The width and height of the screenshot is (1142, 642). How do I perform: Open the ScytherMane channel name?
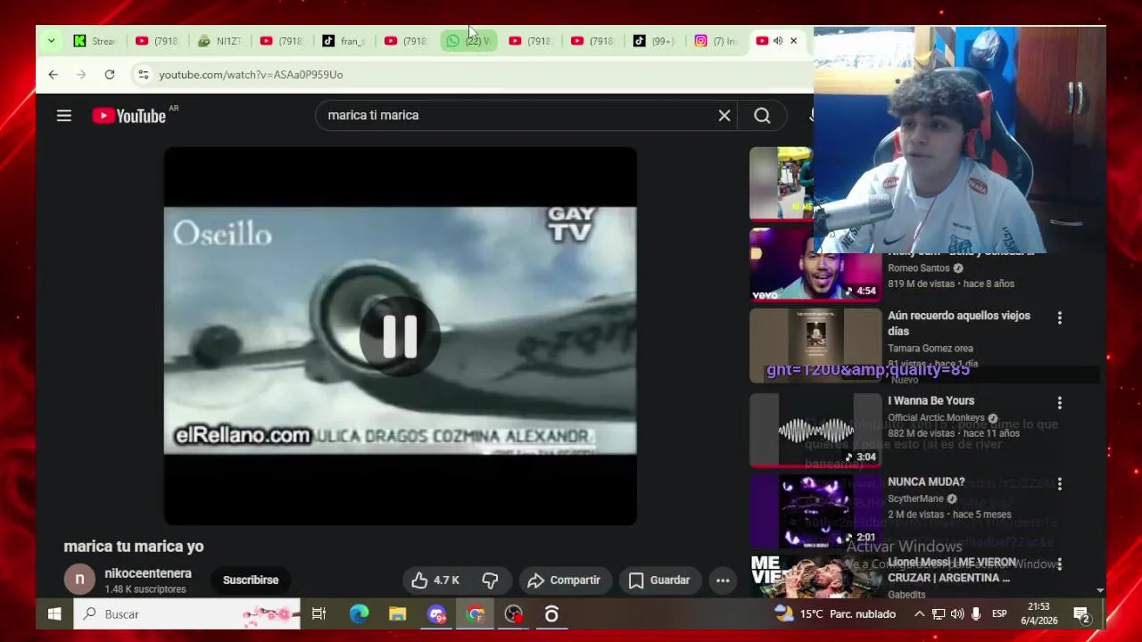pos(915,499)
